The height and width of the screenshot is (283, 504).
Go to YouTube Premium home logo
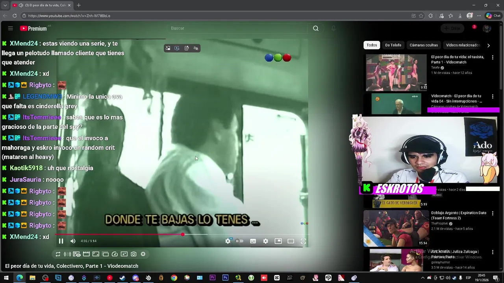coord(33,28)
